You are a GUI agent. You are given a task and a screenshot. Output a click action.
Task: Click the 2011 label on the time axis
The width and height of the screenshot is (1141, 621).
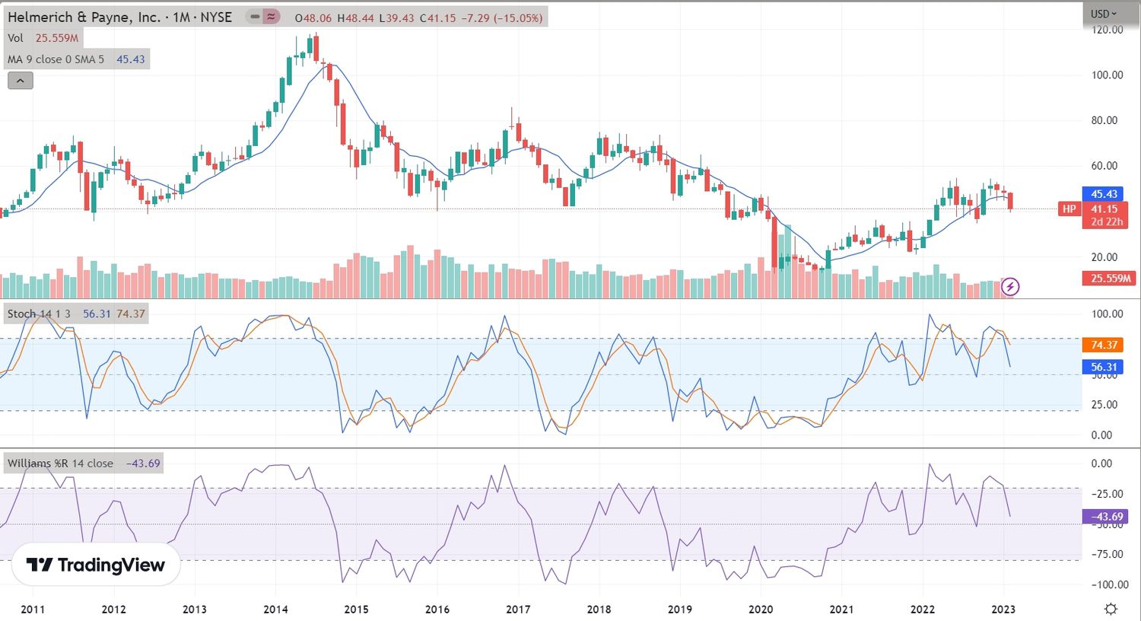(33, 610)
